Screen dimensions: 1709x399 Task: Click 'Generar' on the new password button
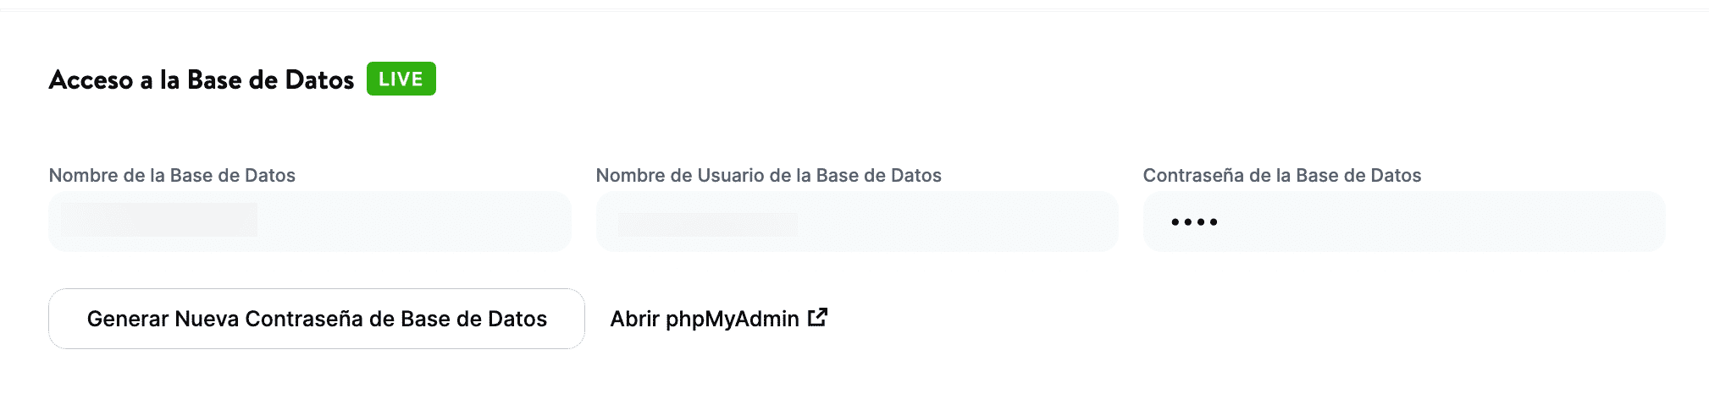pyautogui.click(x=127, y=319)
